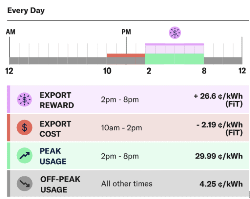Click the 29.99 ¢/kWh peak rate
This screenshot has width=250, height=199.
click(x=219, y=156)
